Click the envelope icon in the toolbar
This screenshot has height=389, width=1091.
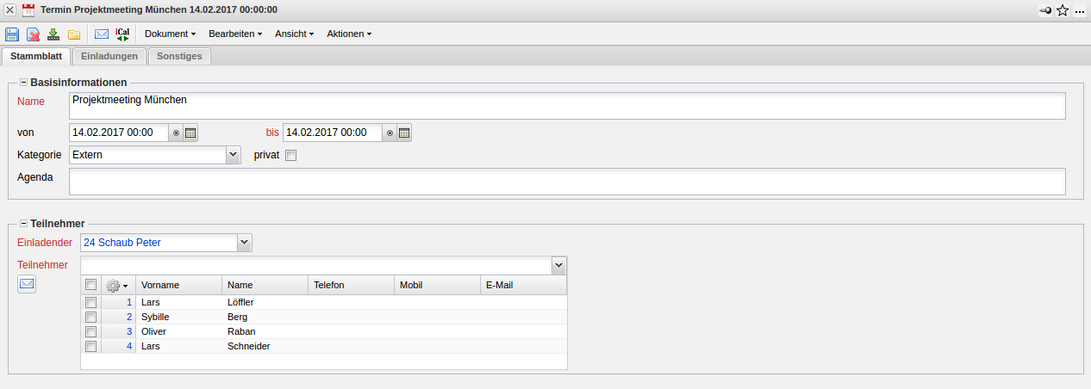(x=102, y=34)
